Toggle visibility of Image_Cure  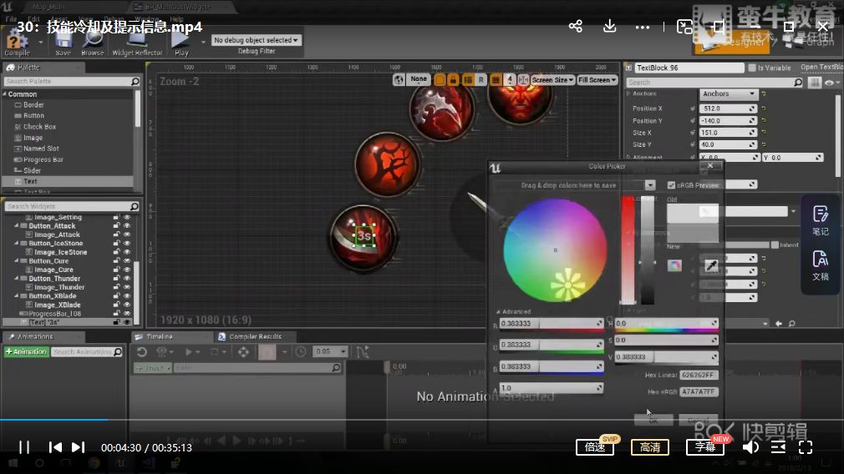click(x=127, y=270)
